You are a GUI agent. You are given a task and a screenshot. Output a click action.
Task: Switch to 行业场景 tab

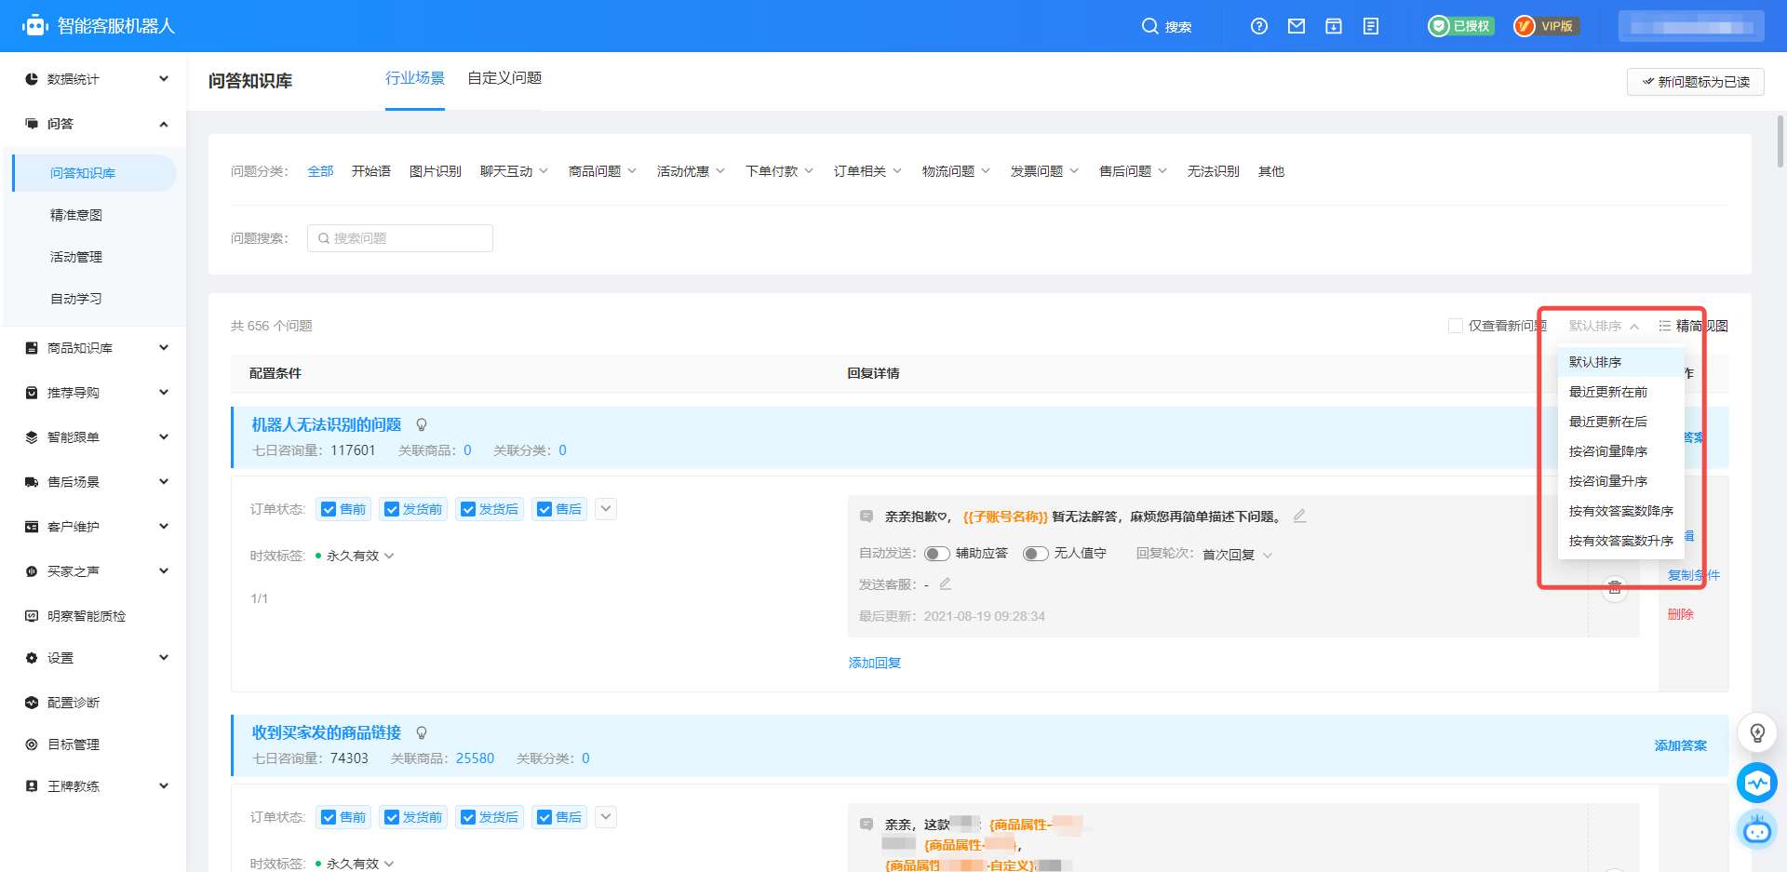415,78
